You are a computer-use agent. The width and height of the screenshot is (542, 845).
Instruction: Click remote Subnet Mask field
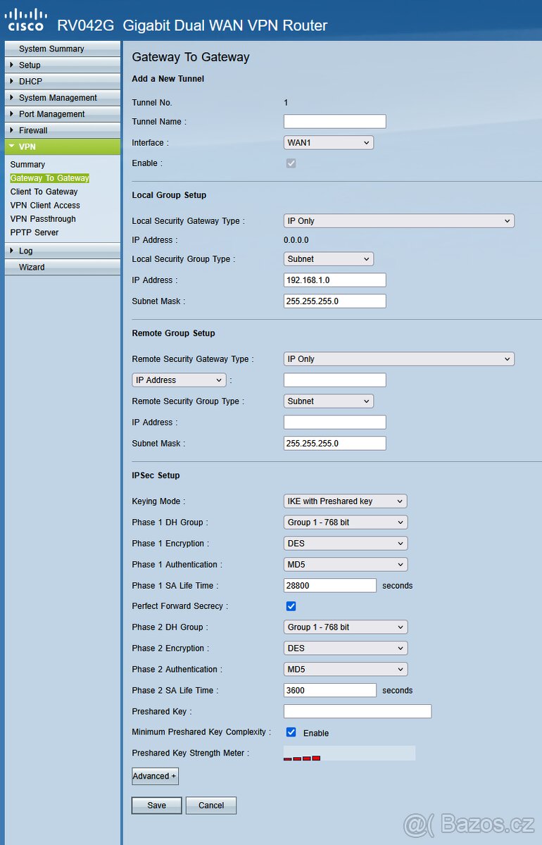coord(335,443)
